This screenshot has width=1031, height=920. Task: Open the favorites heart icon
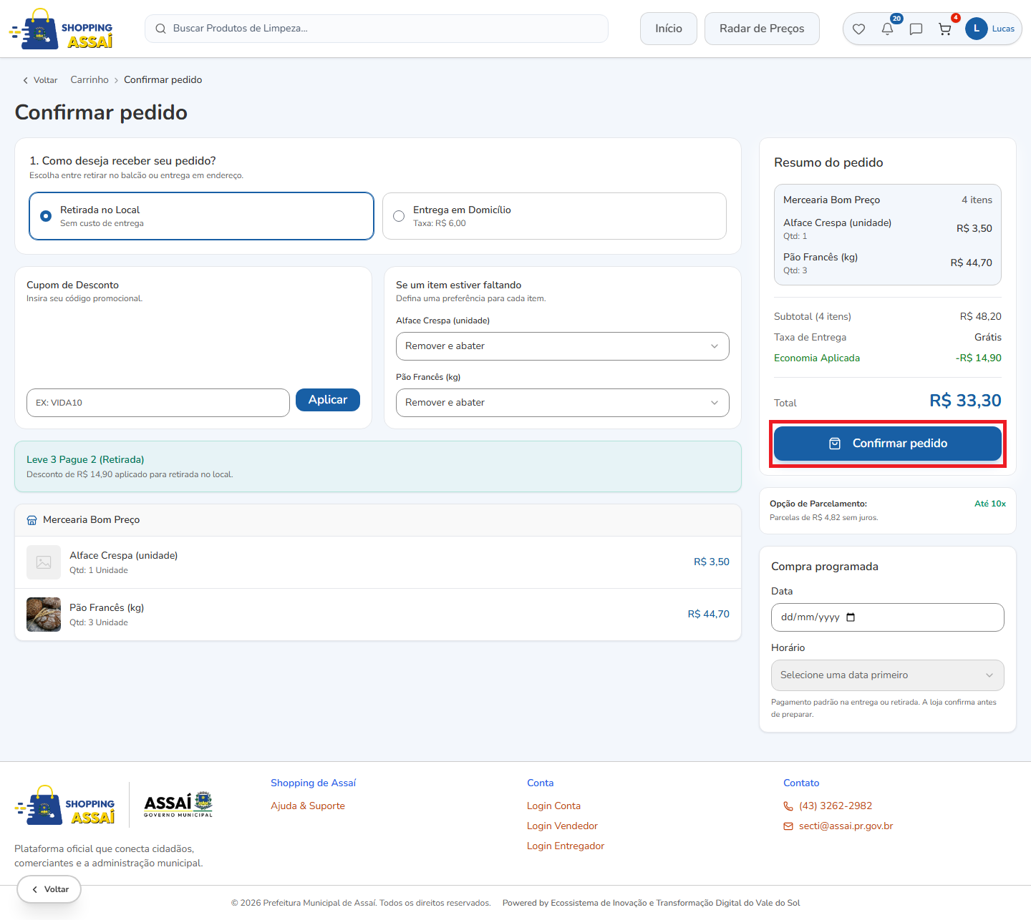pos(858,29)
